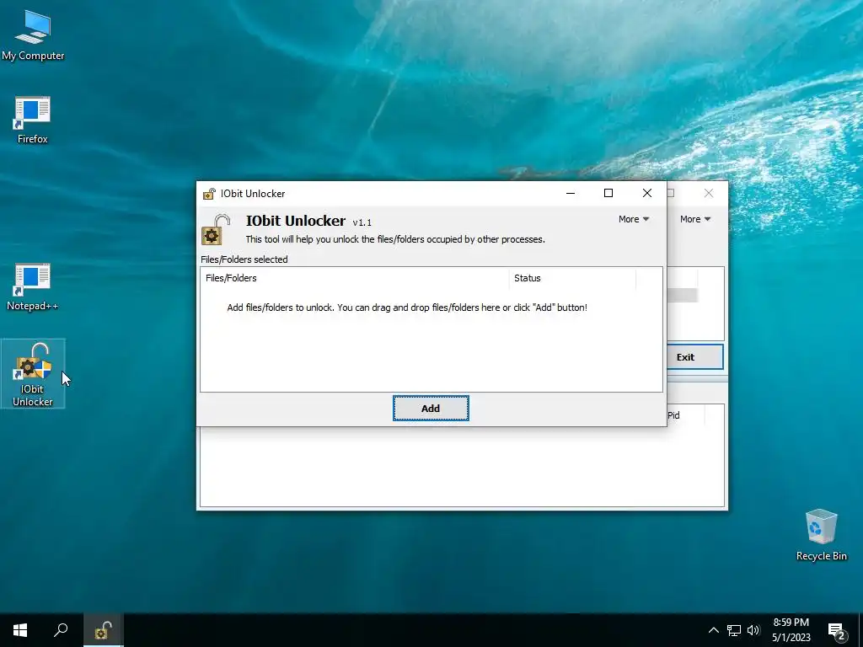The image size is (863, 647).
Task: Open the volume control tray icon
Action: [x=753, y=630]
